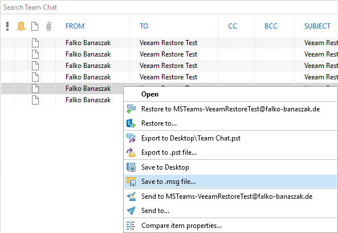Viewport: 338px width, 233px height.
Task: Sort by importance exclamation column icon
Action: [x=7, y=26]
